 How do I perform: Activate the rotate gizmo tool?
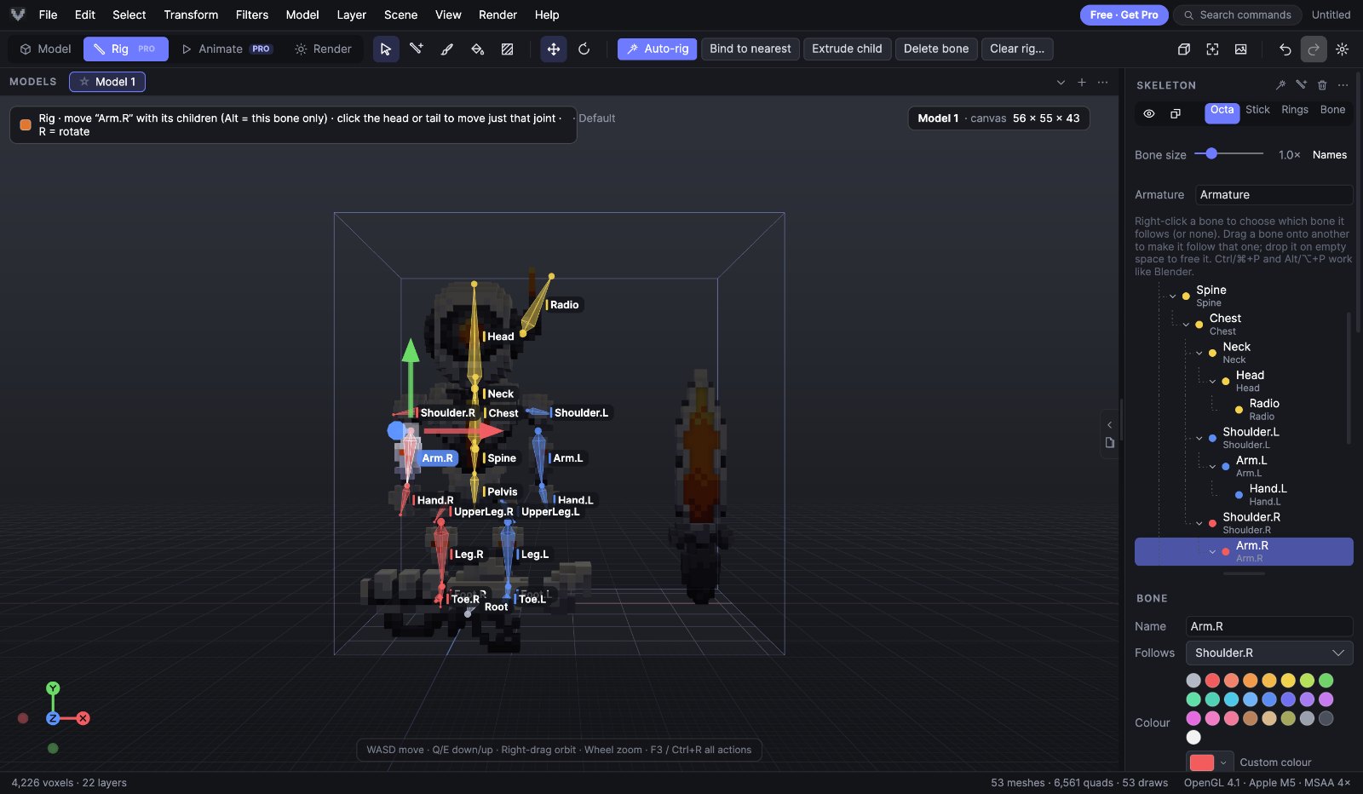click(584, 49)
